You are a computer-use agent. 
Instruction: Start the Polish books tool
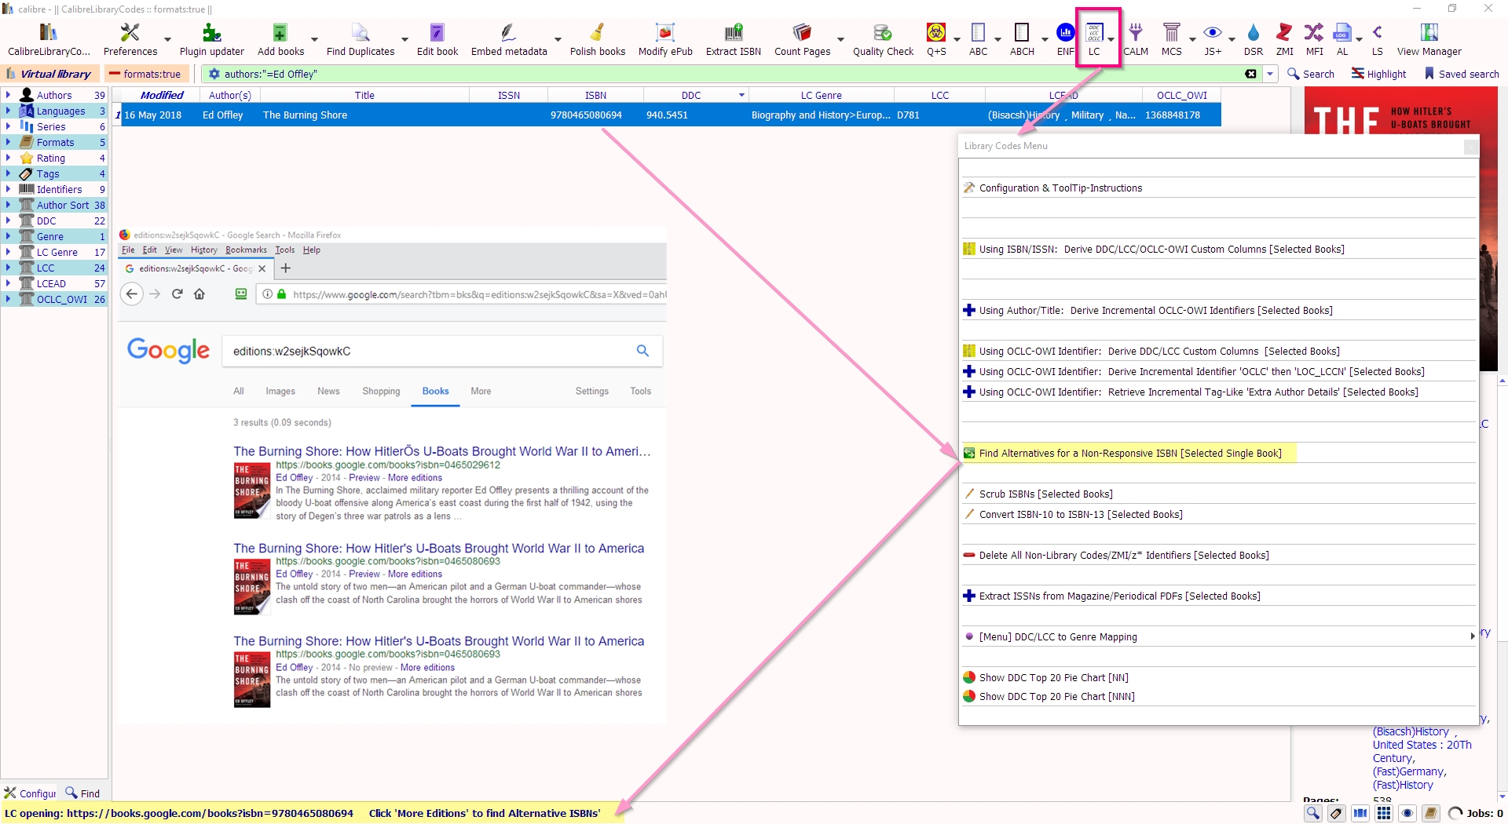tap(598, 39)
